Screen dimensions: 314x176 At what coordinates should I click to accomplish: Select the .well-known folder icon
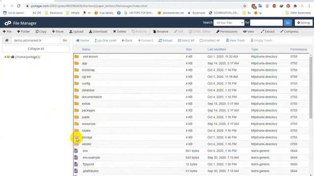(x=77, y=57)
